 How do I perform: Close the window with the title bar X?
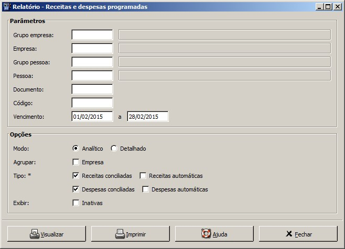pyautogui.click(x=337, y=7)
